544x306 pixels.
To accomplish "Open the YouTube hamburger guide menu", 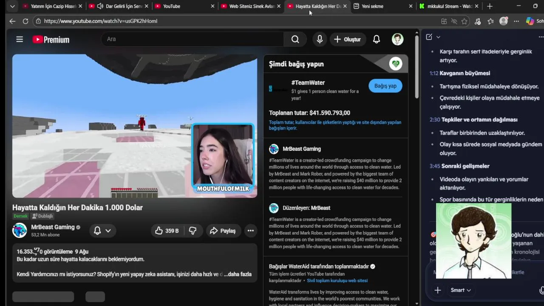I will pos(20,40).
